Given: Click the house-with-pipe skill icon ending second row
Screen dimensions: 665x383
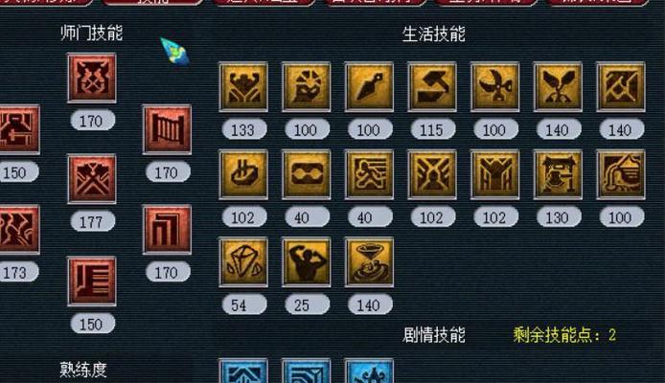Looking at the screenshot, I should point(621,174).
